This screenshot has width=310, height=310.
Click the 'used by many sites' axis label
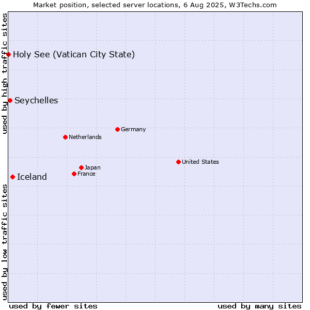point(259,306)
